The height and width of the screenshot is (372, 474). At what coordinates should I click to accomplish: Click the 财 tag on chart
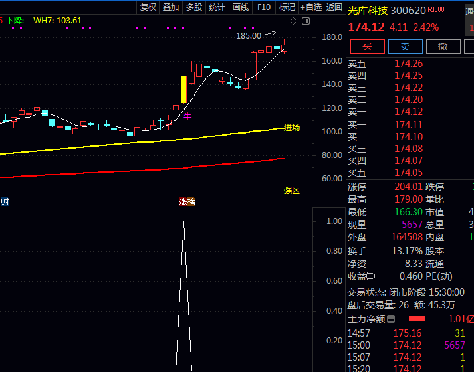4,202
